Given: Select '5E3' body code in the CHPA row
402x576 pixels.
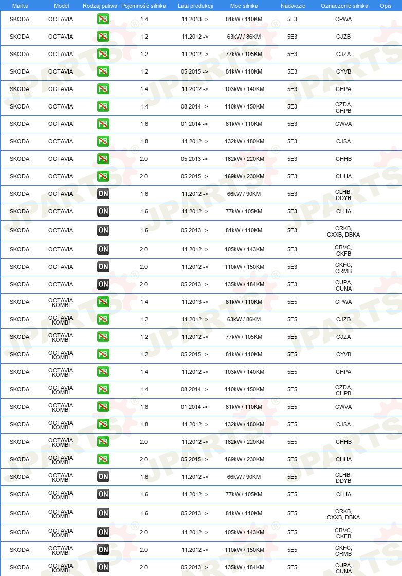Looking at the screenshot, I should 292,89.
